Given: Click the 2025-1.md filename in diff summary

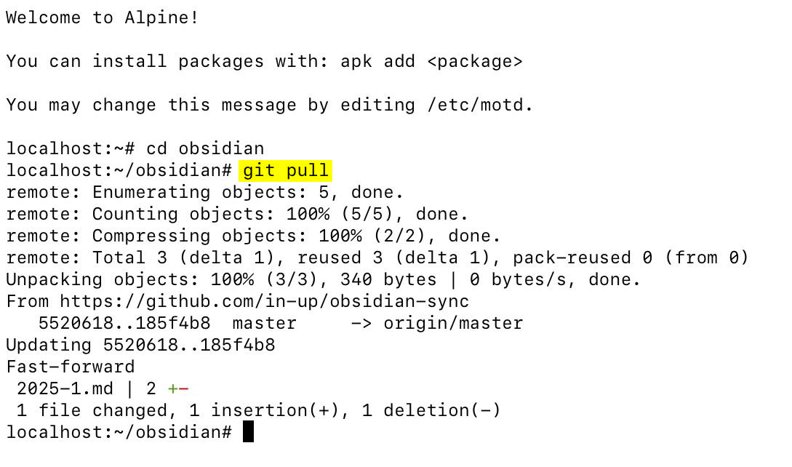Looking at the screenshot, I should [x=65, y=388].
